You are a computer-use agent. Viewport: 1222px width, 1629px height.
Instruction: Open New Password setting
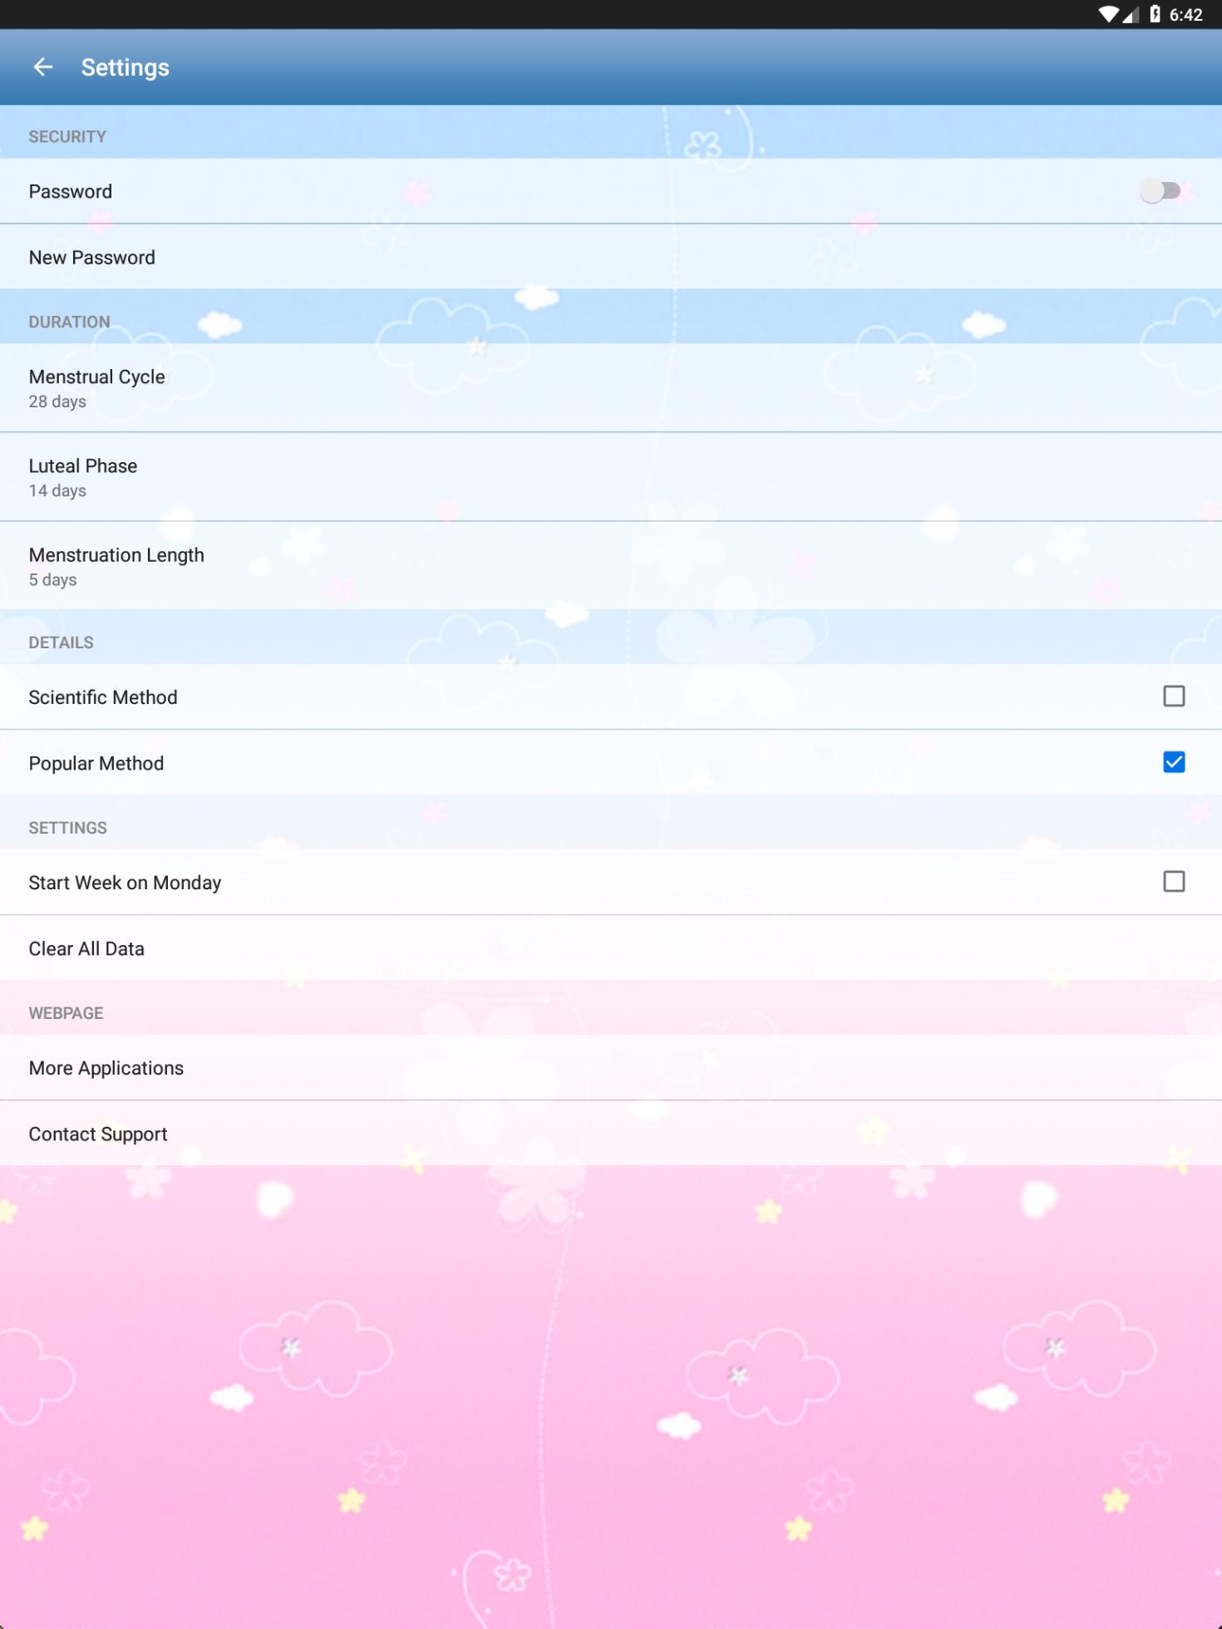pyautogui.click(x=611, y=257)
